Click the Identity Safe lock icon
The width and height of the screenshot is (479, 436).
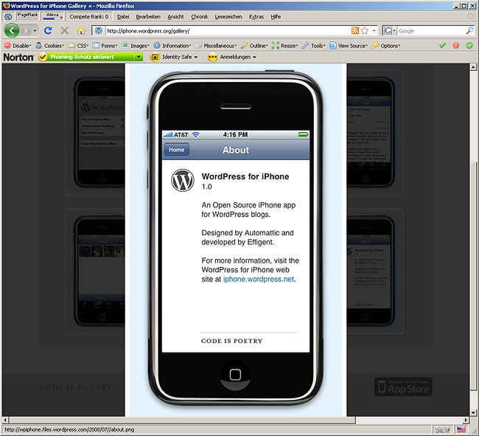155,57
